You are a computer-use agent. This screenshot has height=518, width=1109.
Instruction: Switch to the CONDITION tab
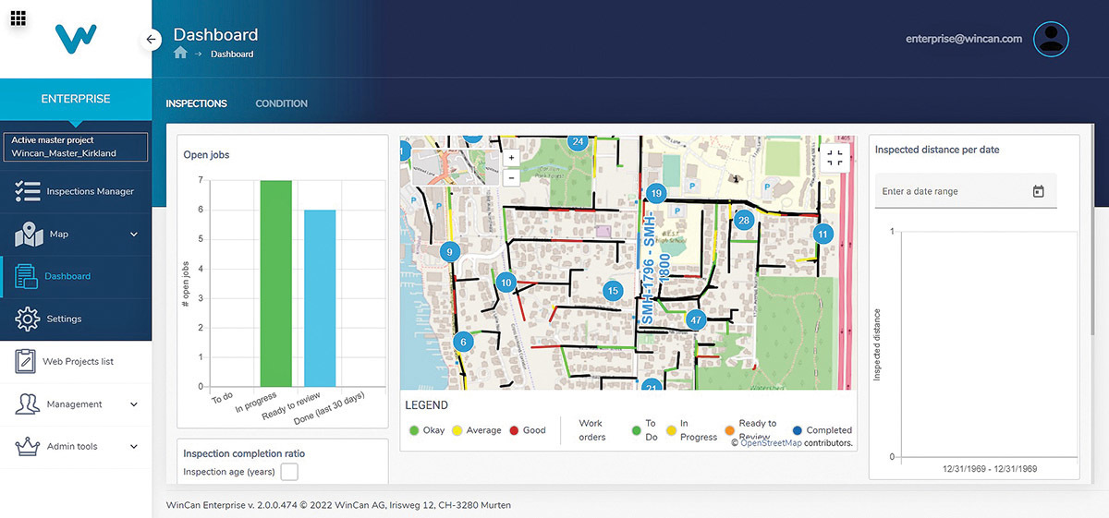click(x=281, y=103)
